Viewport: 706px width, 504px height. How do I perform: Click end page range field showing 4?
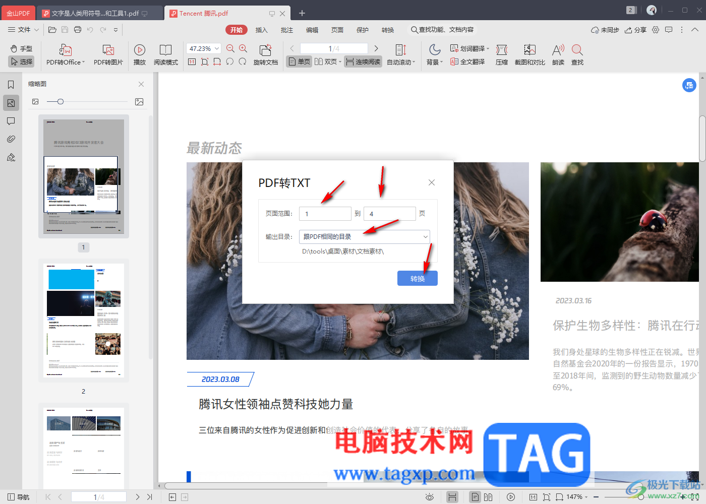click(x=390, y=214)
